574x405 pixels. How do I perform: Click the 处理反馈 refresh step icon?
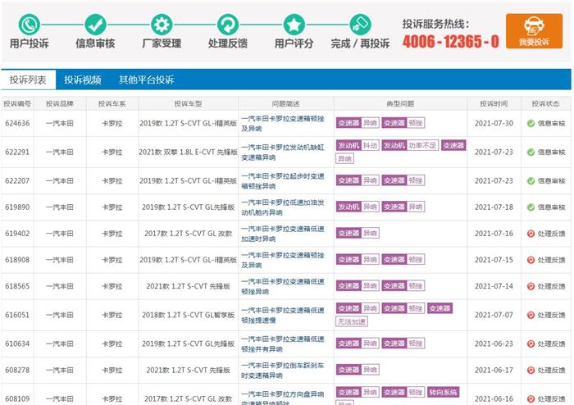click(x=228, y=25)
